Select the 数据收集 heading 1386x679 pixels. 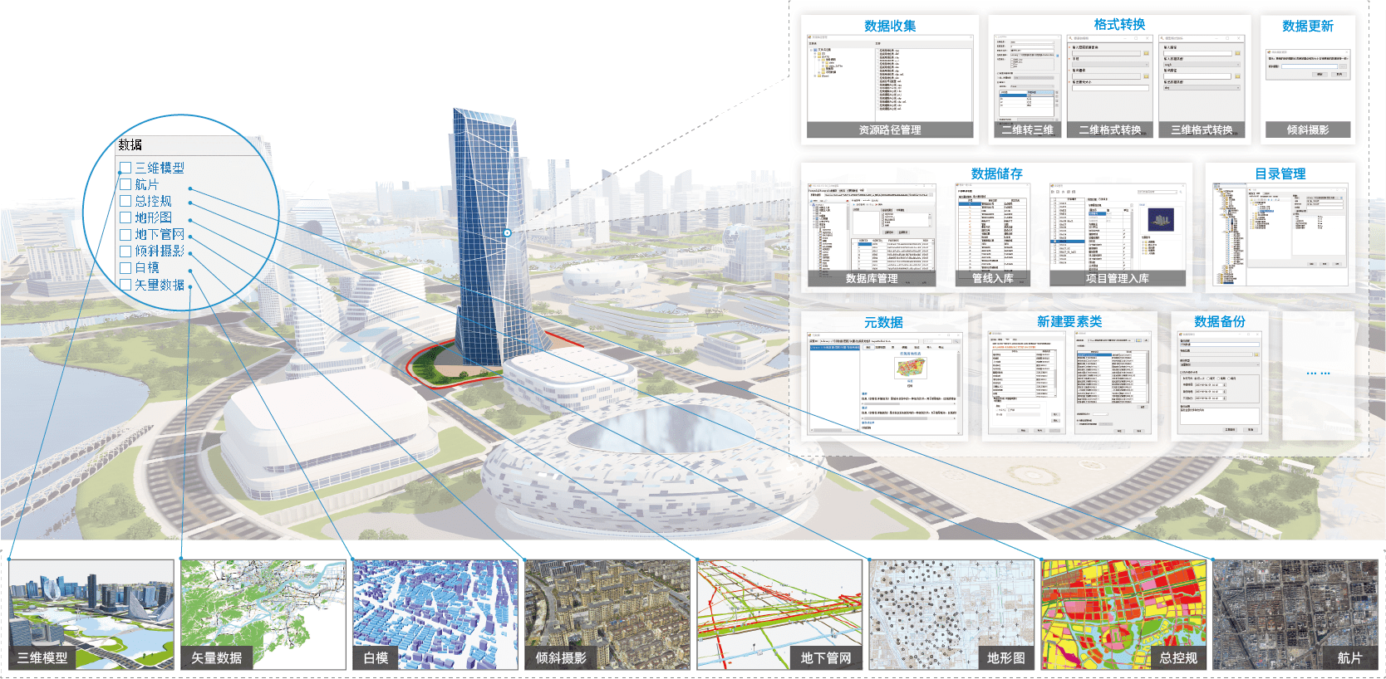point(890,26)
